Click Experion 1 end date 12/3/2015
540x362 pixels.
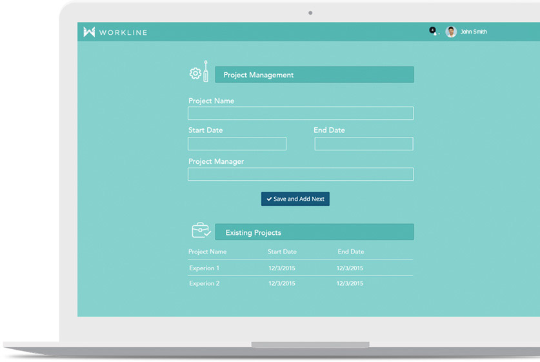click(x=350, y=268)
